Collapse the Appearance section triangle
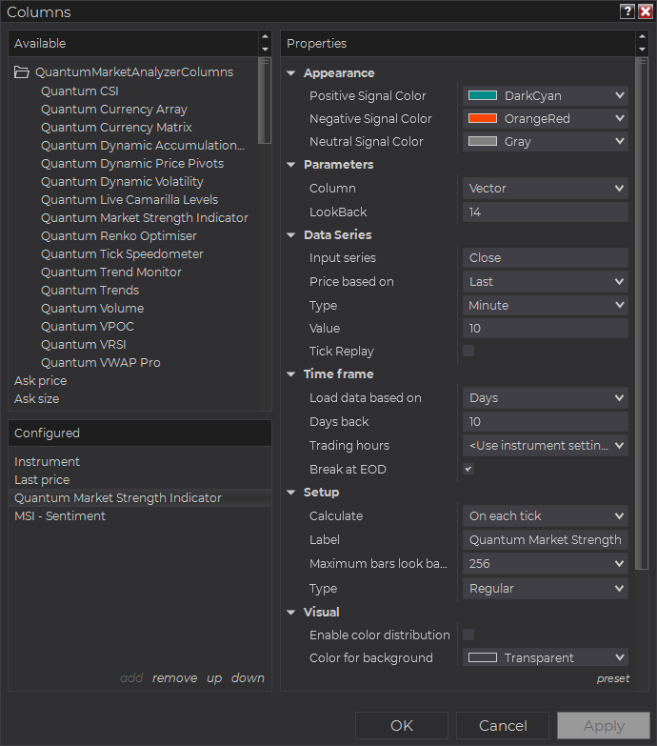This screenshot has height=746, width=657. (x=291, y=73)
